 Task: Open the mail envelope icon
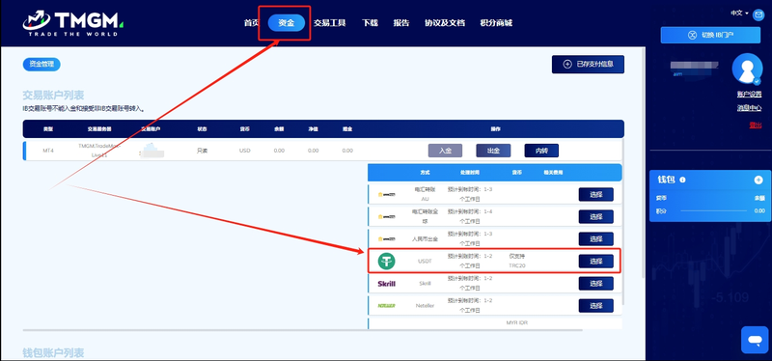[758, 14]
